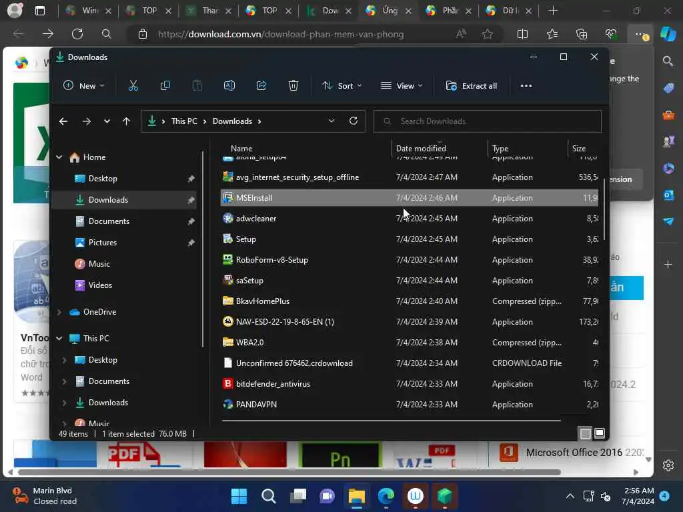The height and width of the screenshot is (512, 683).
Task: Open Edge Copilot sidebar icon
Action: [668, 34]
